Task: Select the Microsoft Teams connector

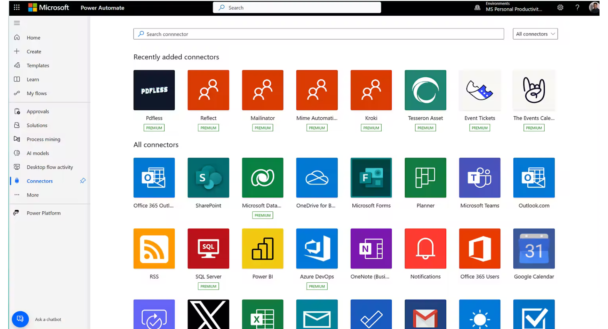Action: click(480, 178)
